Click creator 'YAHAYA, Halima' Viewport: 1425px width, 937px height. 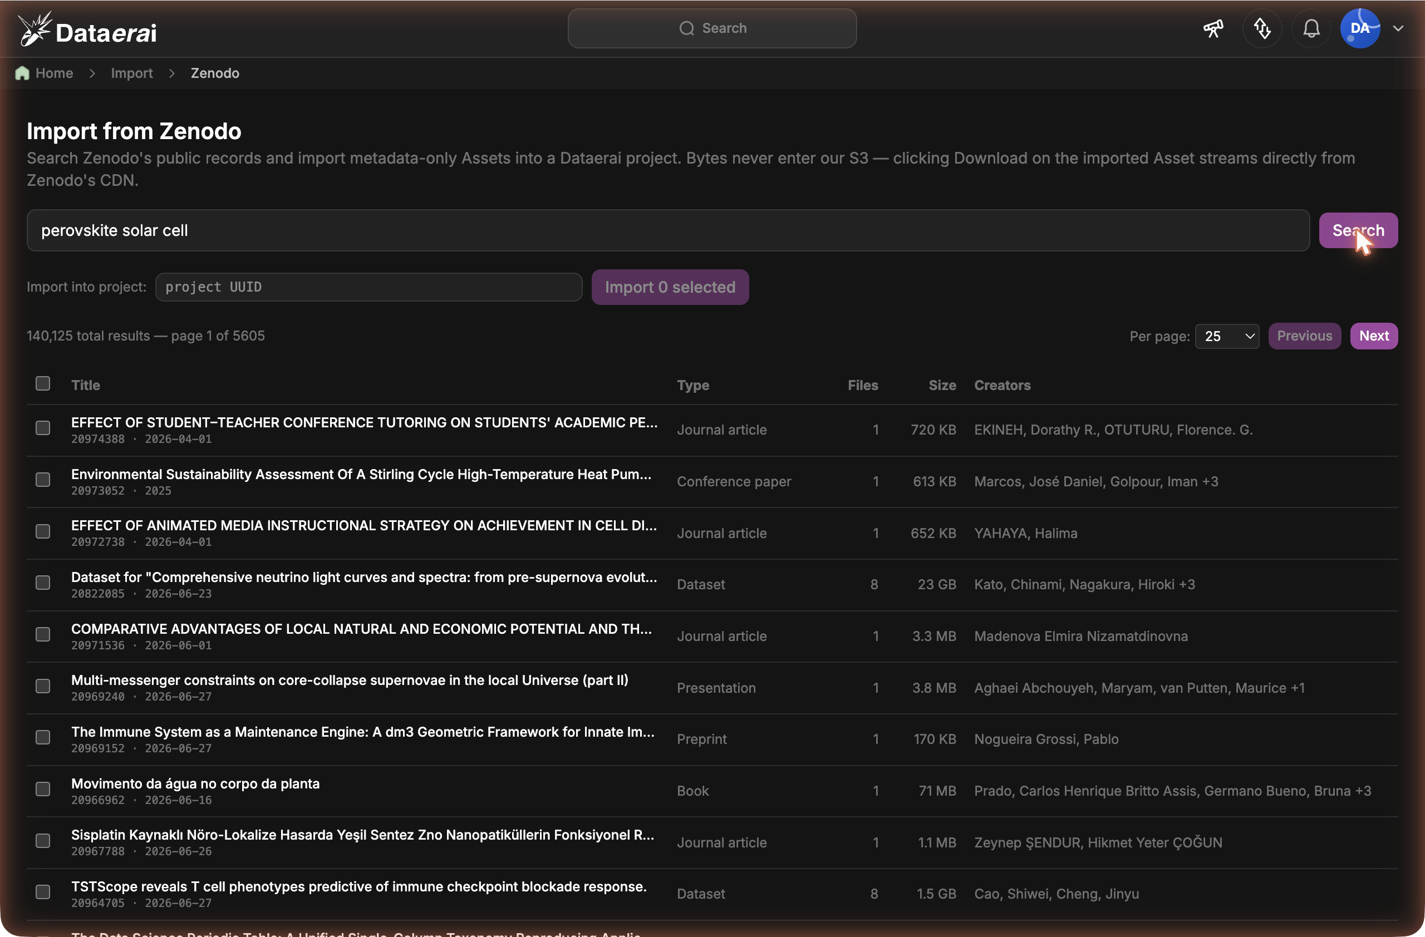1026,533
